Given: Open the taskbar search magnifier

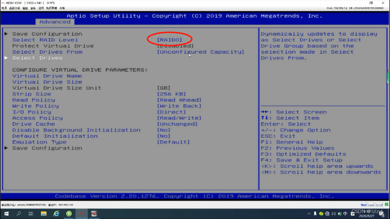Looking at the screenshot, I should pos(18,214).
